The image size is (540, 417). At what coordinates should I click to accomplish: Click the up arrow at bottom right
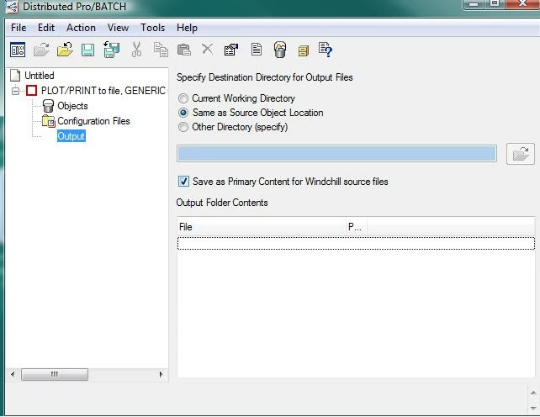(x=533, y=393)
